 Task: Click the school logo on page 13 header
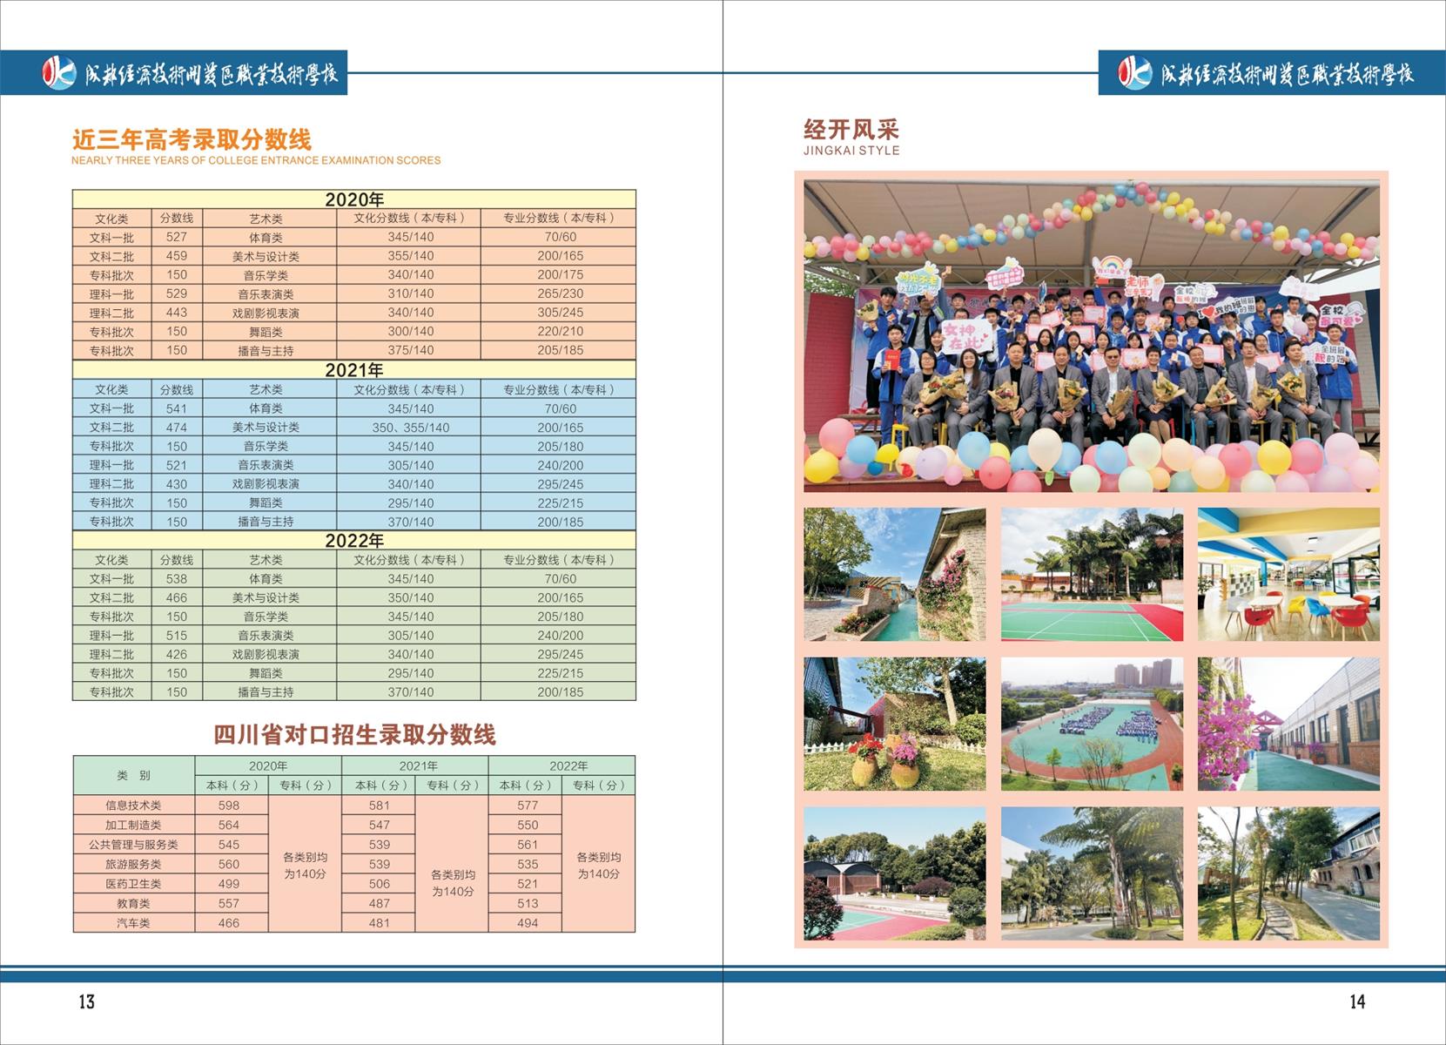(59, 73)
